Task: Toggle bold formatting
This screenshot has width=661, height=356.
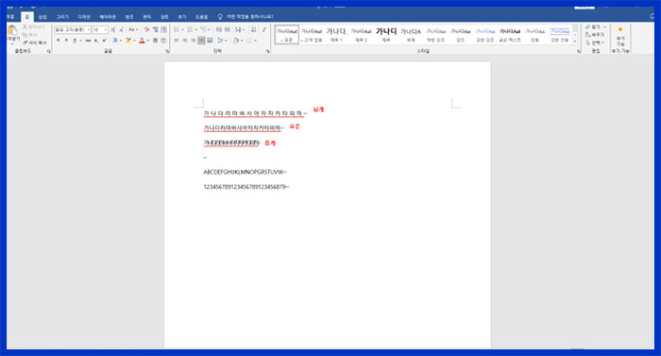Action: [x=58, y=40]
